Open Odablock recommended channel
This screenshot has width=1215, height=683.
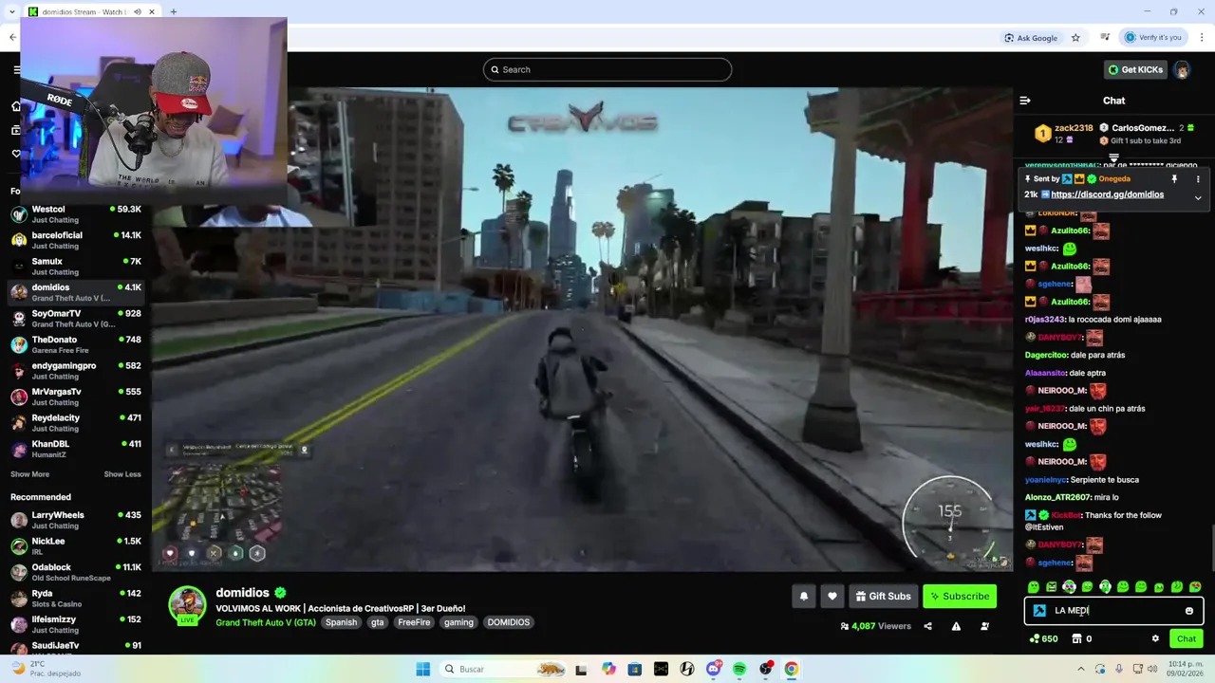[76, 572]
